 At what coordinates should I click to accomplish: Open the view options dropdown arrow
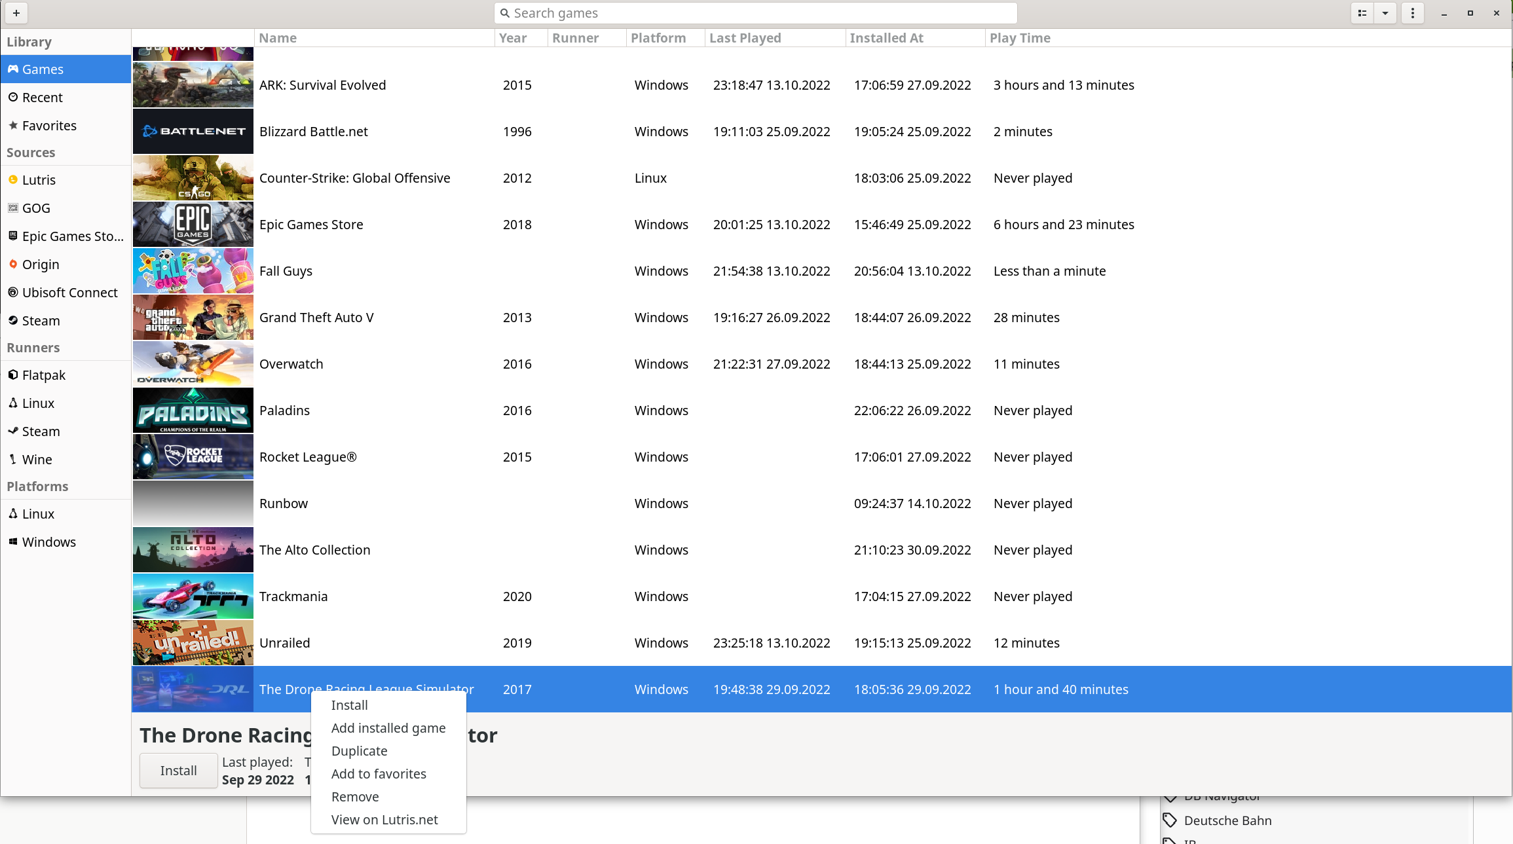point(1385,13)
